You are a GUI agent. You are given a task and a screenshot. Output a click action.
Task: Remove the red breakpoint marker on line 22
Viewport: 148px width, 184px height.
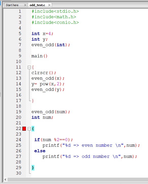click(x=24, y=129)
